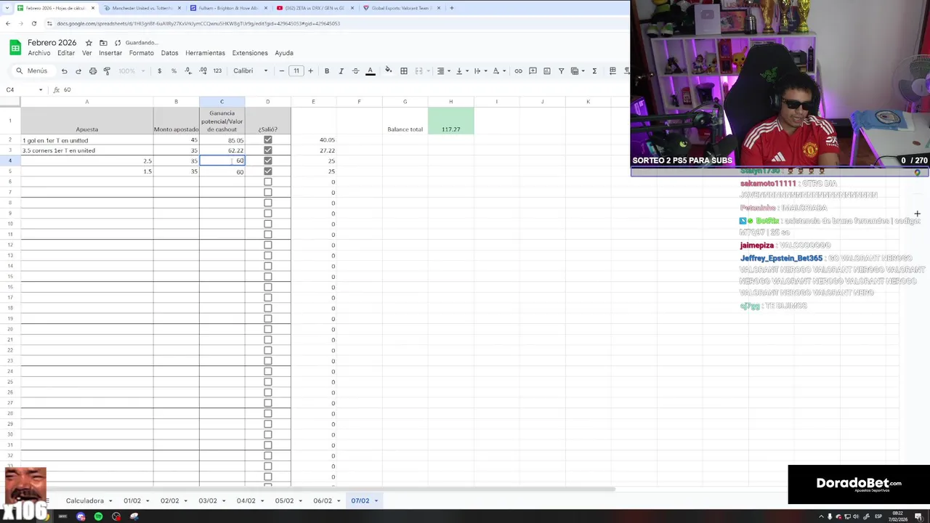This screenshot has height=523, width=930.
Task: Open the Datos menu
Action: [x=169, y=53]
